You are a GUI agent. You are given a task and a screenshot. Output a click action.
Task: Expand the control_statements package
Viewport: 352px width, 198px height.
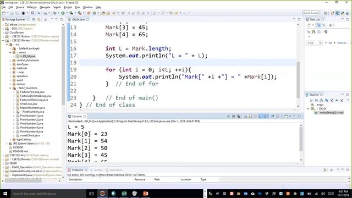pyautogui.click(x=10, y=61)
